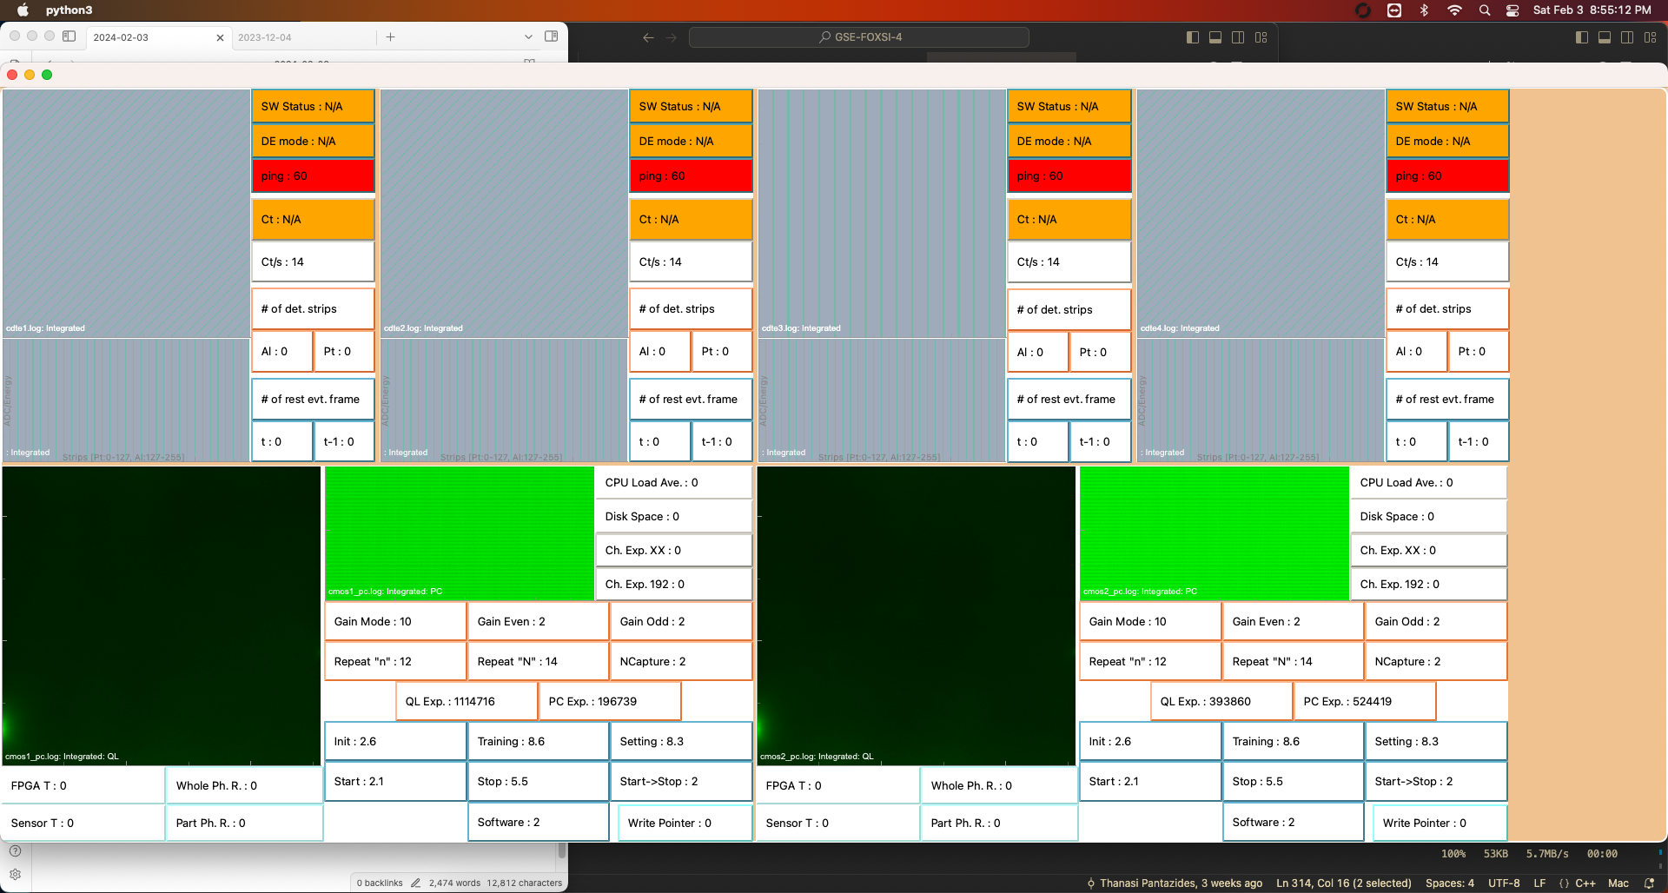Click the cmos1_pc.log Integrated: QL dark image
The image size is (1668, 893).
162,616
